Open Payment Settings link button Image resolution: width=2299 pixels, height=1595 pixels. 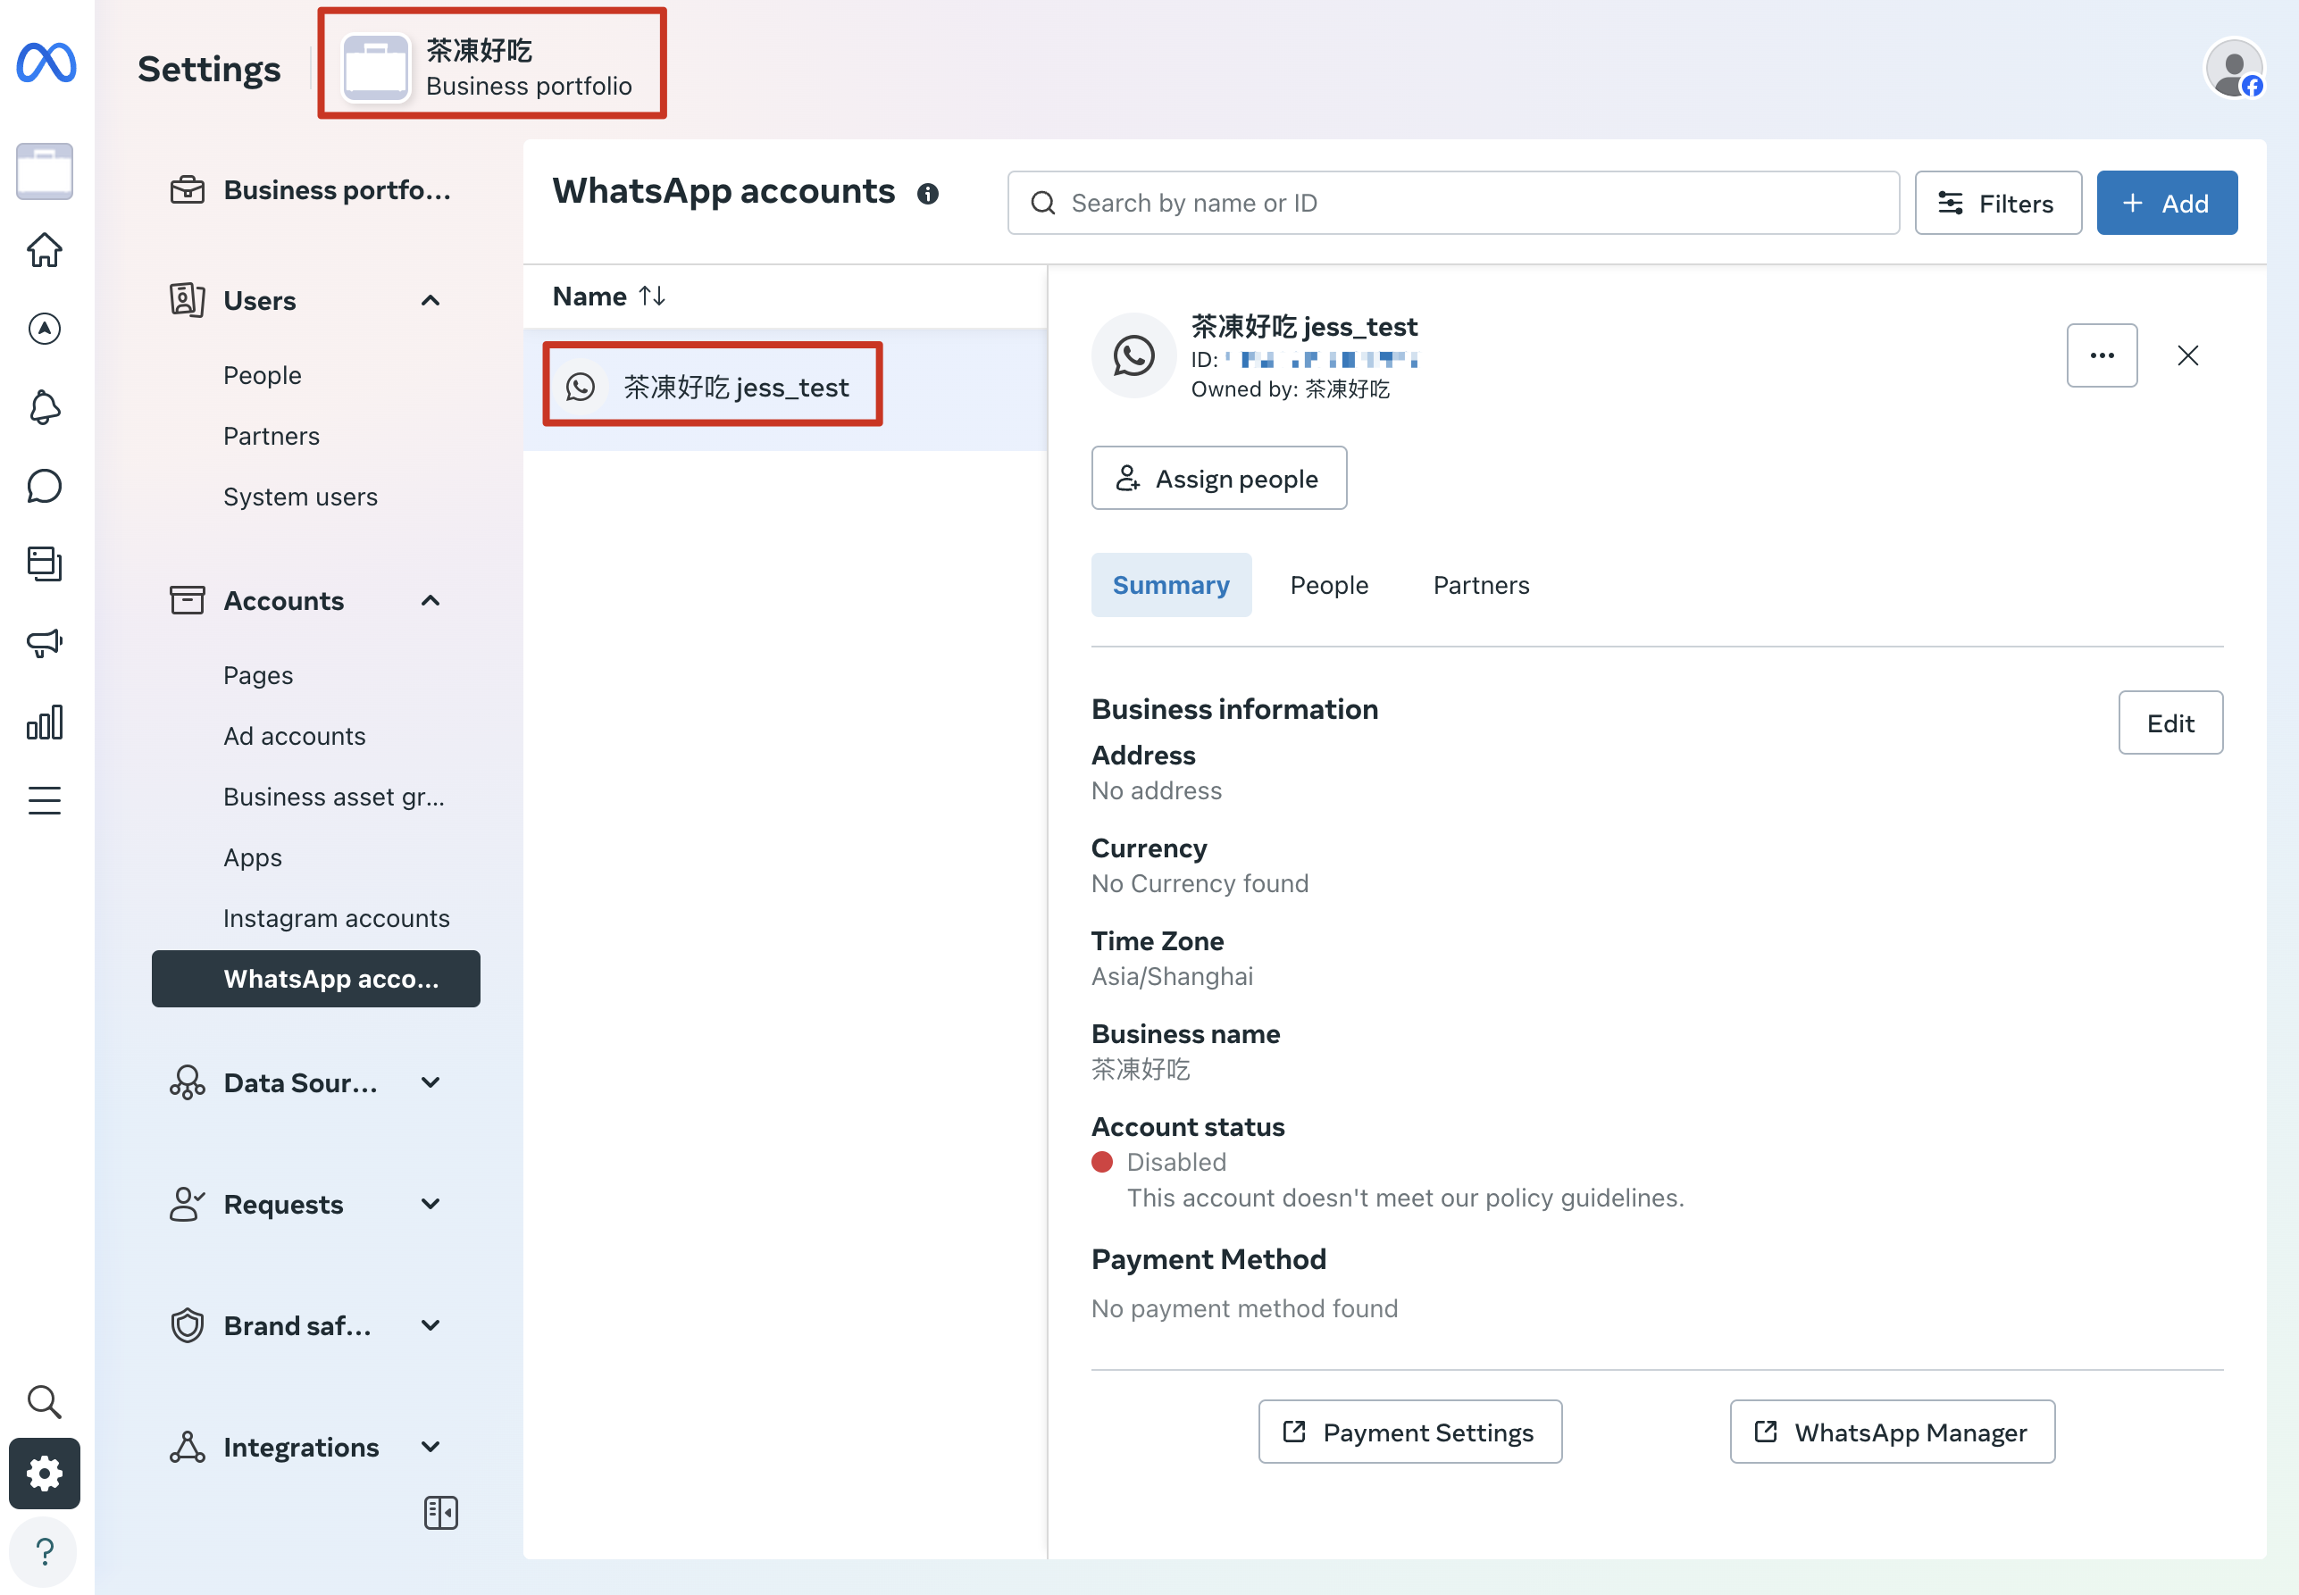(x=1409, y=1431)
